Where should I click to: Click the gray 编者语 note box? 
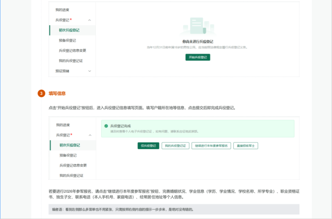[x=174, y=209]
